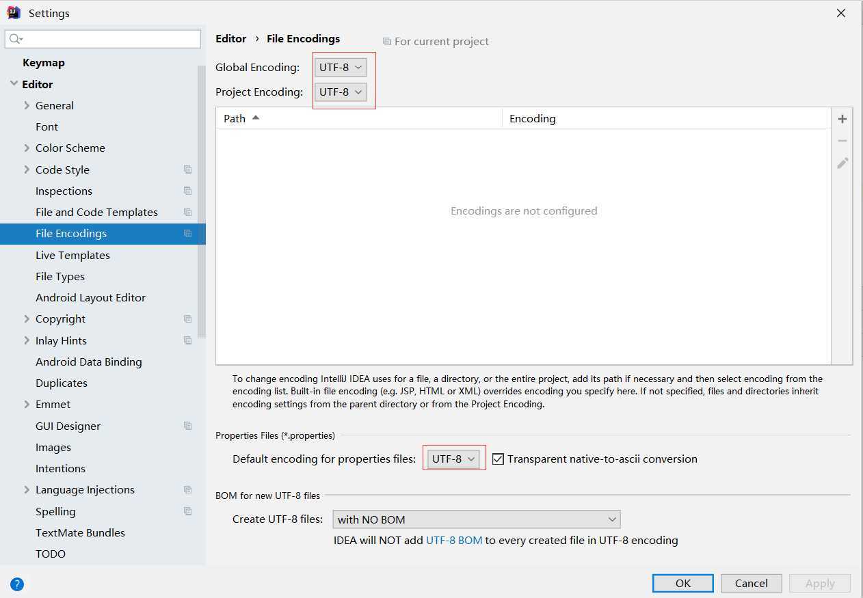
Task: Open help via the question mark icon
Action: 18,584
